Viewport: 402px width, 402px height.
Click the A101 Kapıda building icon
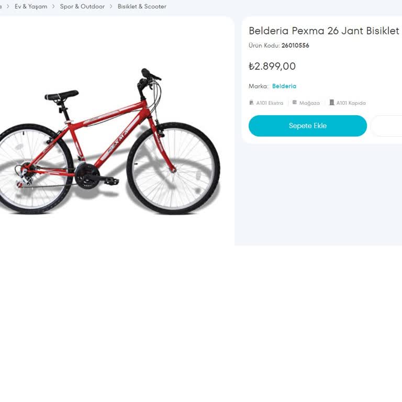[x=332, y=103]
